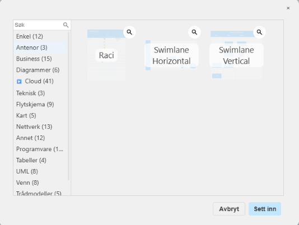This screenshot has height=225, width=299.
Task: Click the category list scrollbar
Action: pos(69,106)
